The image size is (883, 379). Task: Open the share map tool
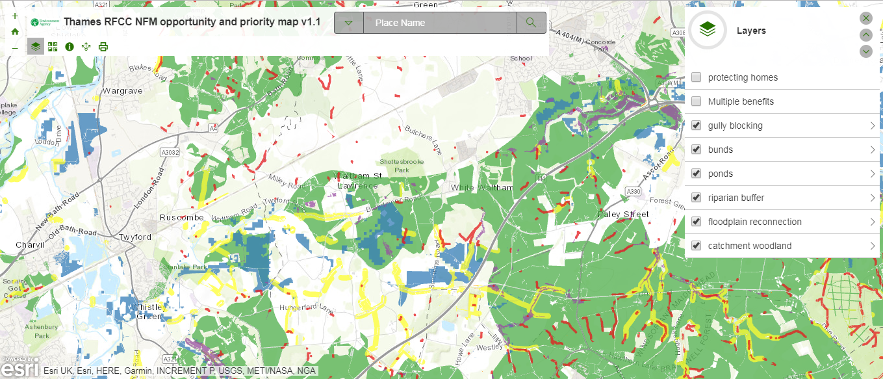click(86, 46)
